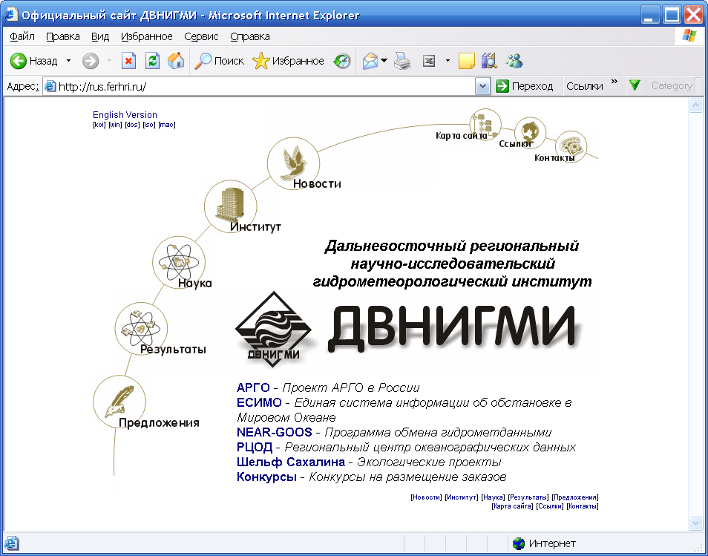Expand the Back button history dropdown

(x=68, y=61)
